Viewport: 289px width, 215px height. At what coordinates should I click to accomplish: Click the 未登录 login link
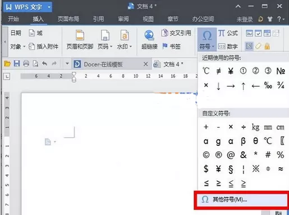(245, 19)
